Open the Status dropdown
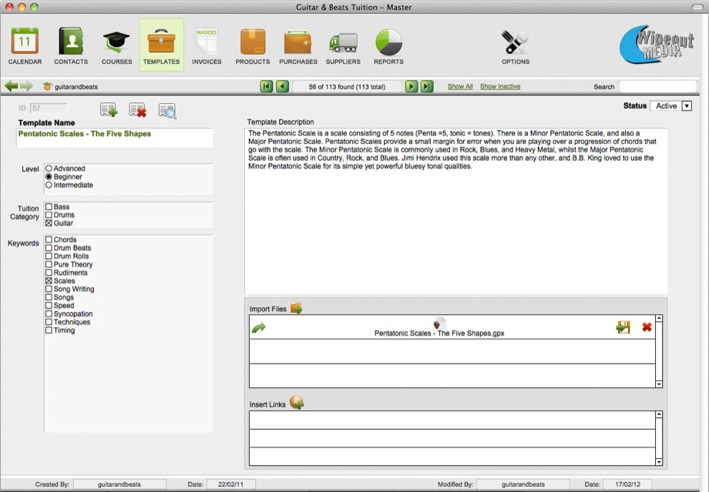The height and width of the screenshot is (492, 709). [x=687, y=106]
